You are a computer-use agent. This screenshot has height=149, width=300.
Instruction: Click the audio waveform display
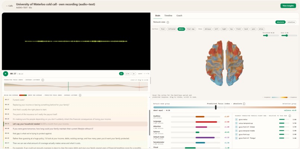tap(76, 41)
